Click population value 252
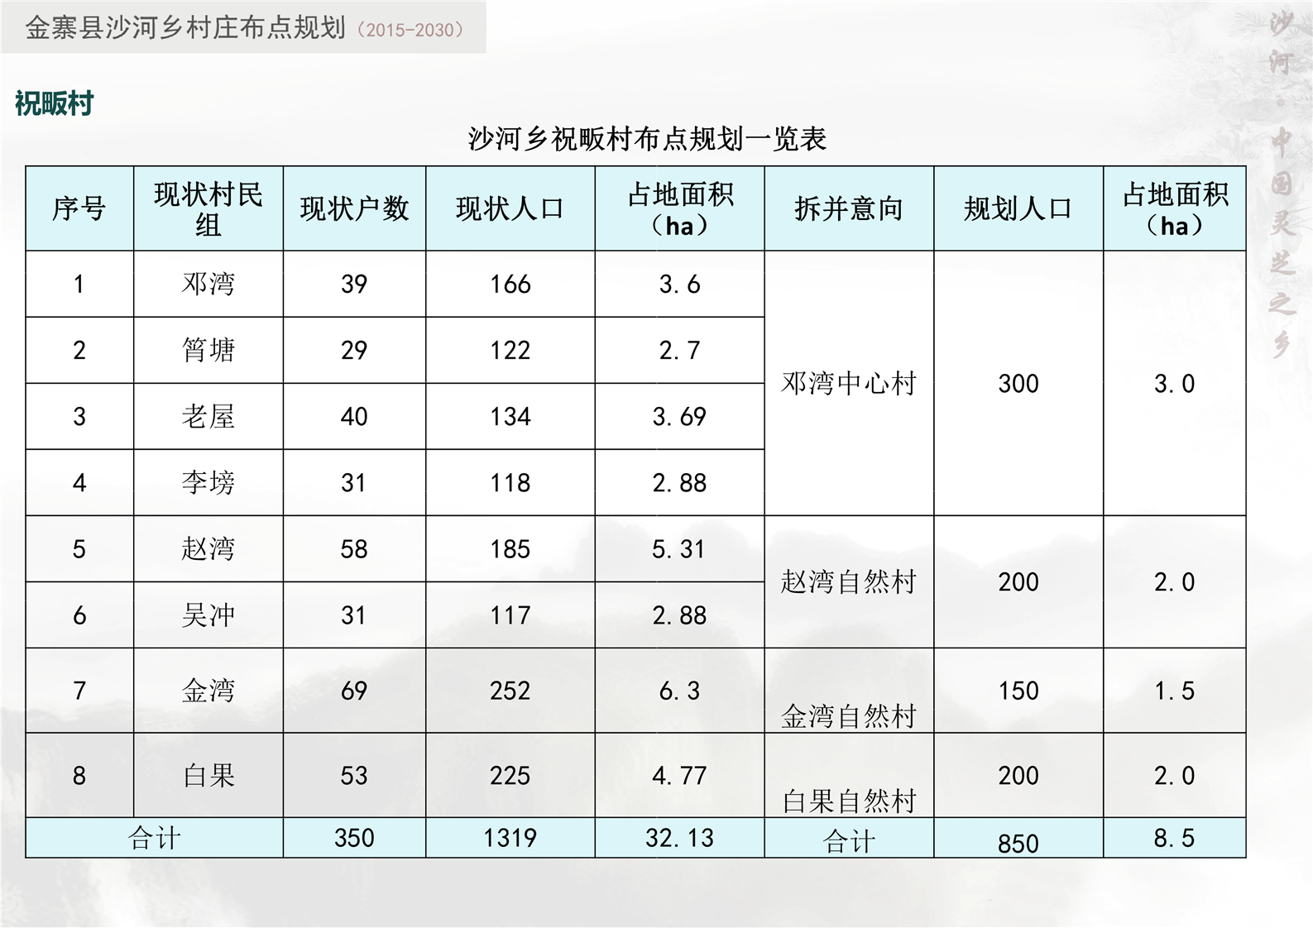 click(510, 691)
